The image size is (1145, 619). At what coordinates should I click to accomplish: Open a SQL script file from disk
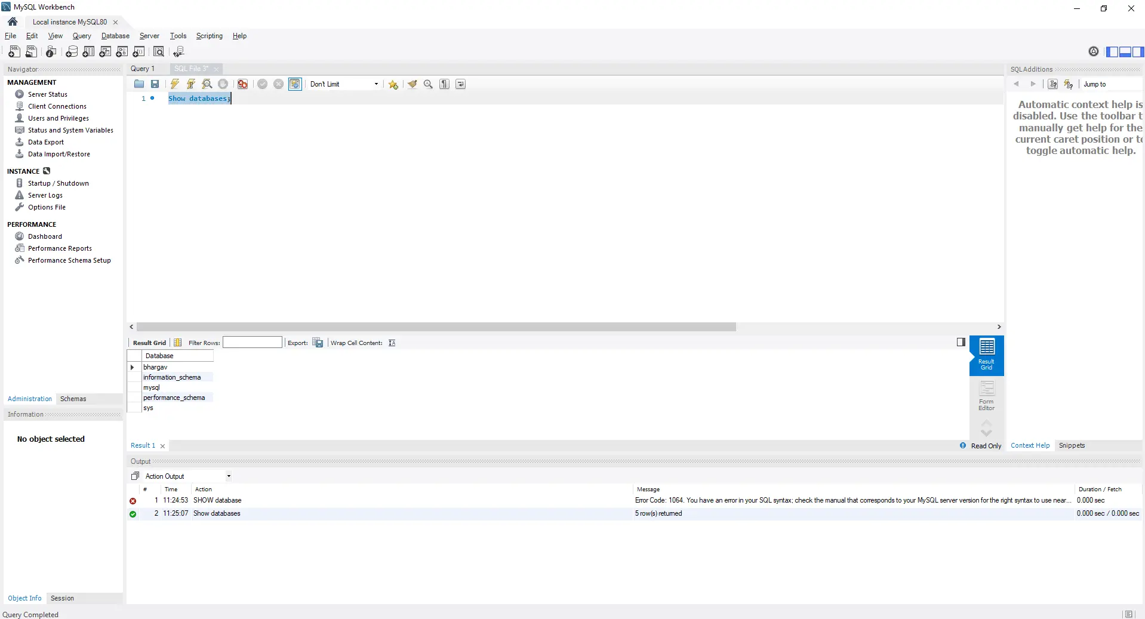(138, 84)
